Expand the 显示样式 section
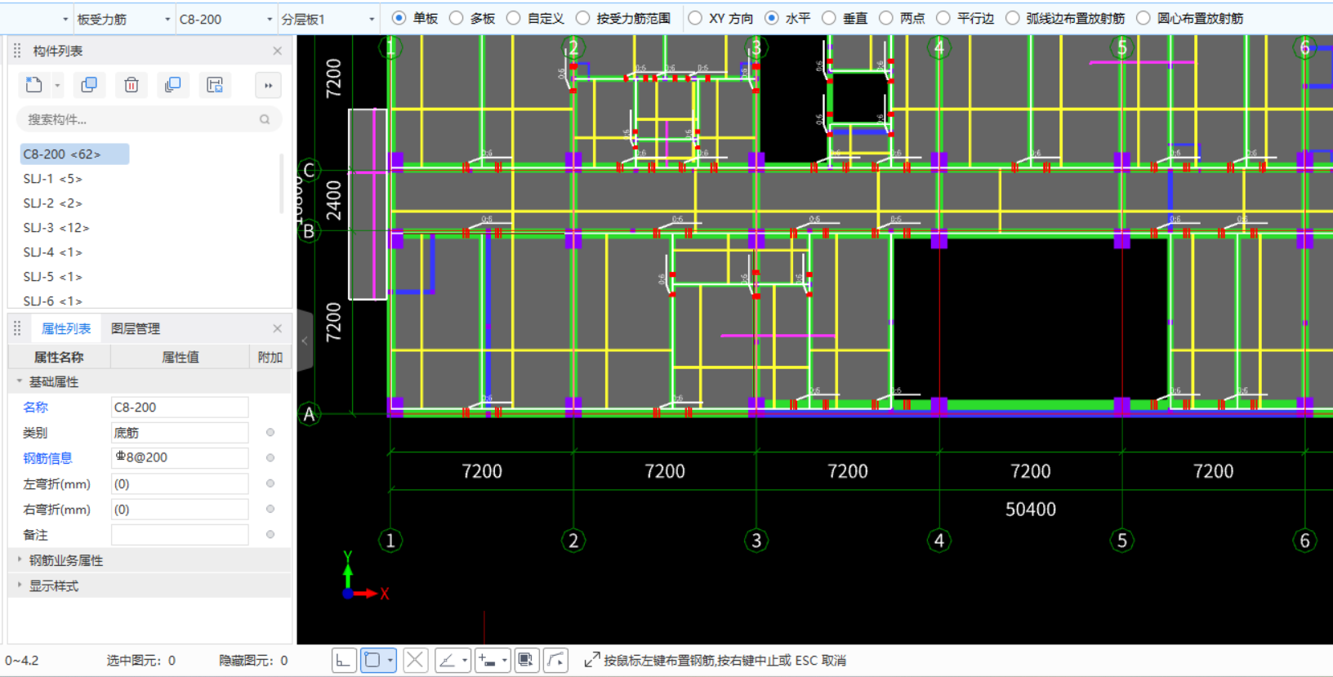 [20, 586]
